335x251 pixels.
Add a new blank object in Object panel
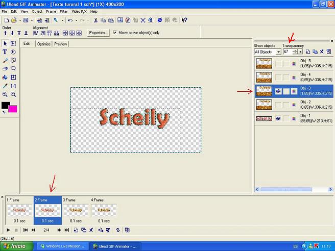308,52
